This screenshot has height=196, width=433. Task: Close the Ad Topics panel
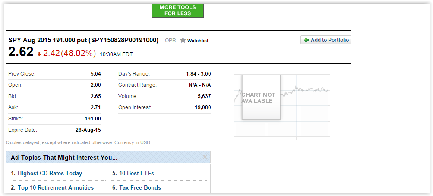coord(205,157)
